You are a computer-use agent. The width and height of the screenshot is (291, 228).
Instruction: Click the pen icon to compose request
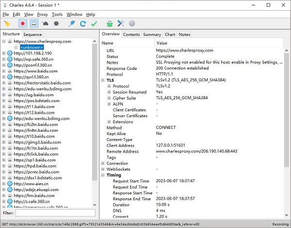(x=72, y=23)
